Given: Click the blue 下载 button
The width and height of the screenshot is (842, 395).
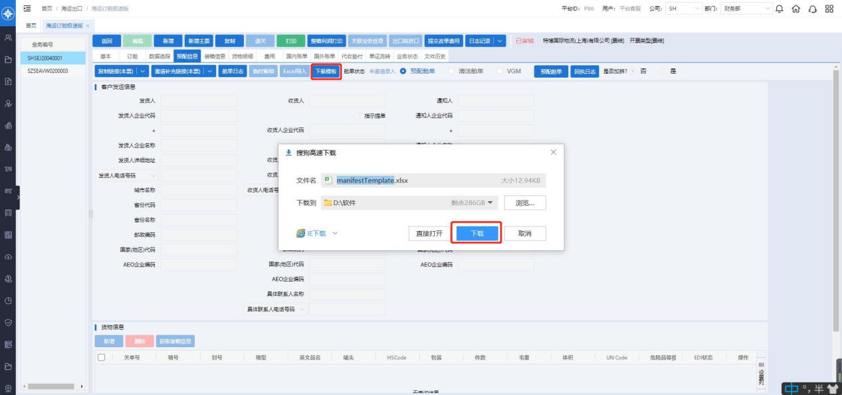Looking at the screenshot, I should point(476,234).
